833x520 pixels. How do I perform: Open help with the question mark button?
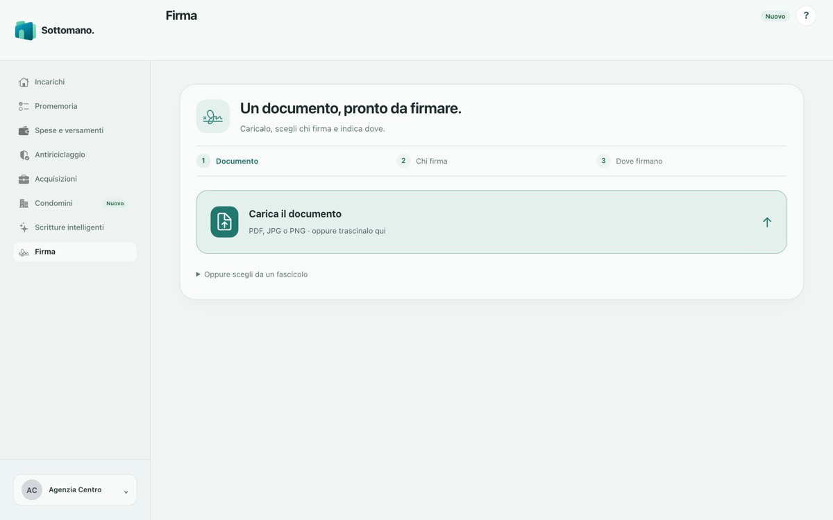click(806, 16)
